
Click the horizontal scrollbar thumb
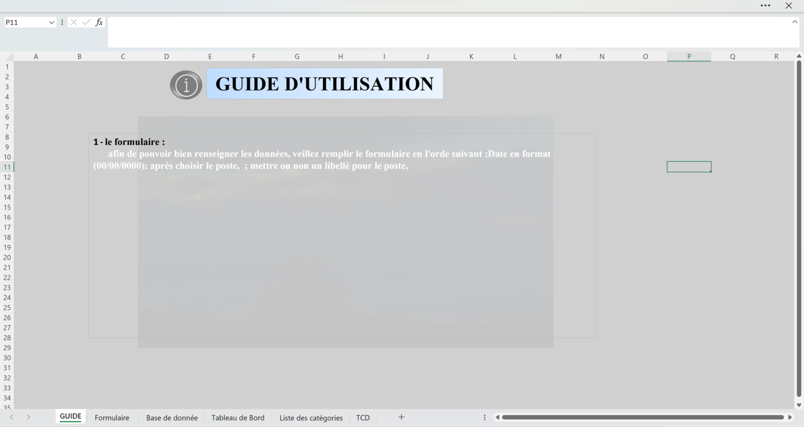point(642,417)
